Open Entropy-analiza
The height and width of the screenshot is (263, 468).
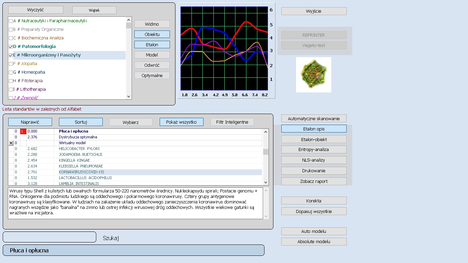click(313, 150)
